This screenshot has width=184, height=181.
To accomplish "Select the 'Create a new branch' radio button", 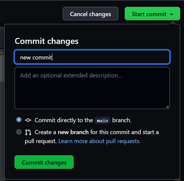I will pyautogui.click(x=19, y=132).
